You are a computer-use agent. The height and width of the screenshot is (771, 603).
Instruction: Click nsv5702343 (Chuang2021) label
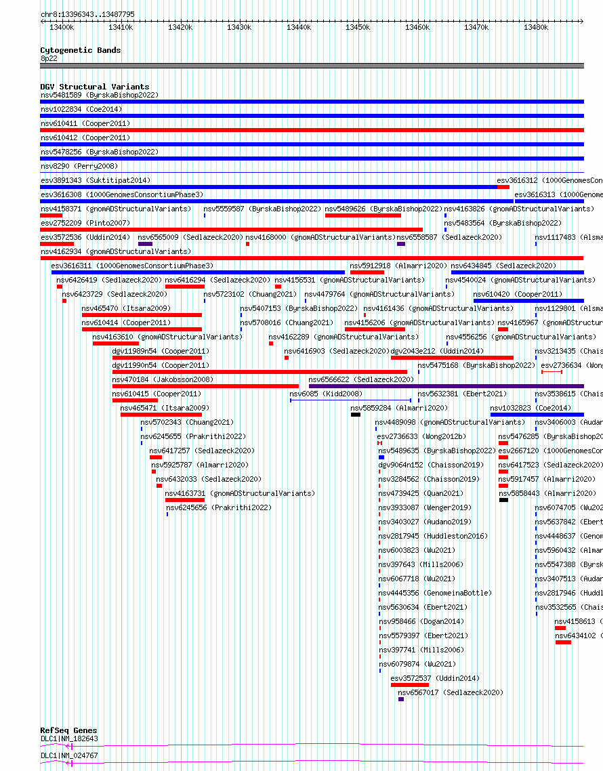pos(187,423)
